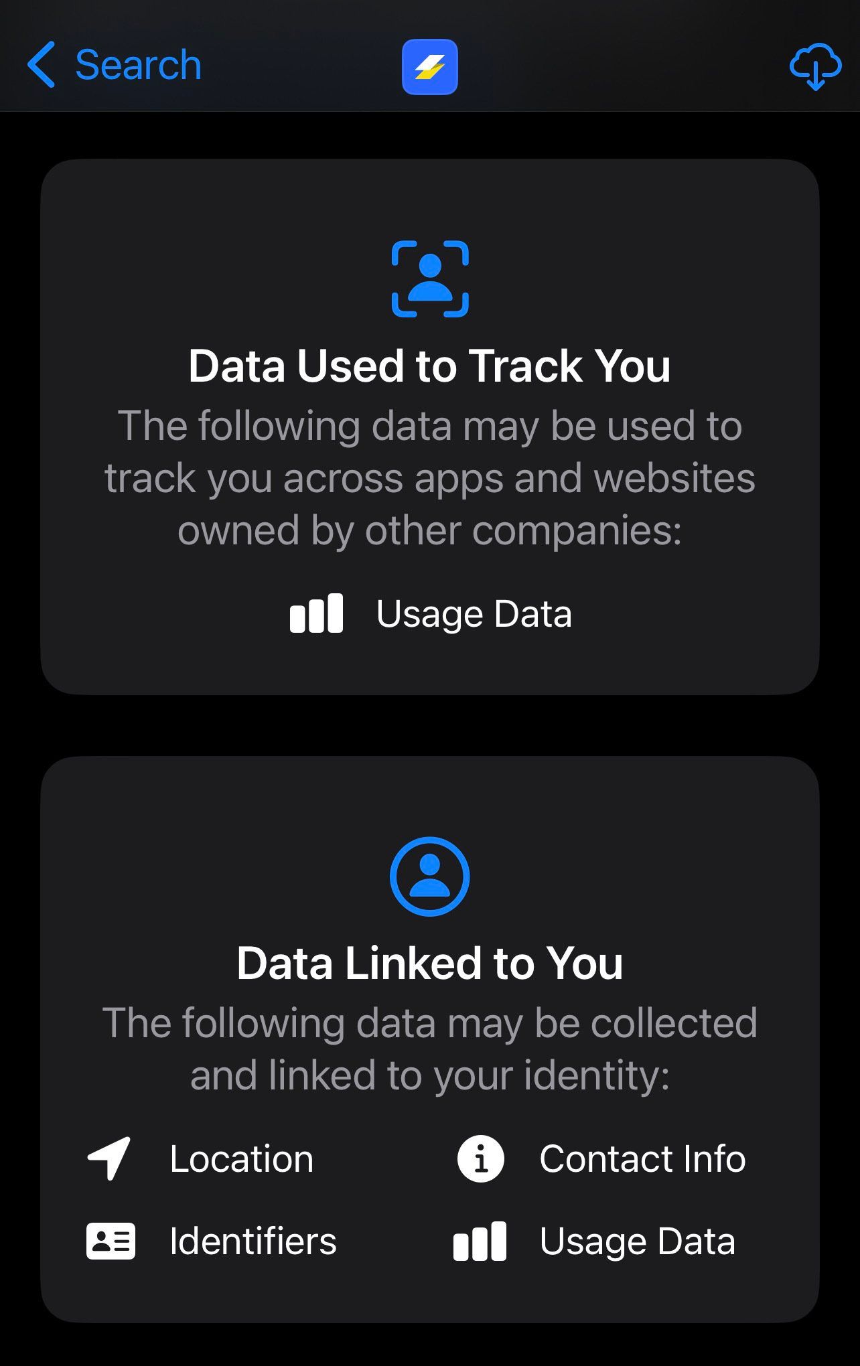Tap the blue app icon in header
The height and width of the screenshot is (1366, 860).
click(430, 67)
